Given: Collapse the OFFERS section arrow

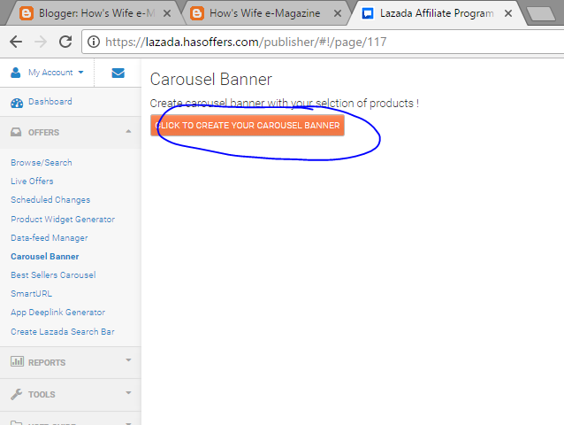Looking at the screenshot, I should 128,131.
